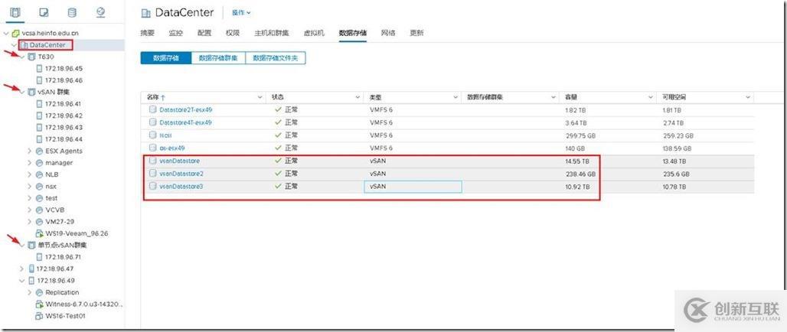This screenshot has width=787, height=332.
Task: Open the 操作 actions dropdown
Action: pos(241,12)
